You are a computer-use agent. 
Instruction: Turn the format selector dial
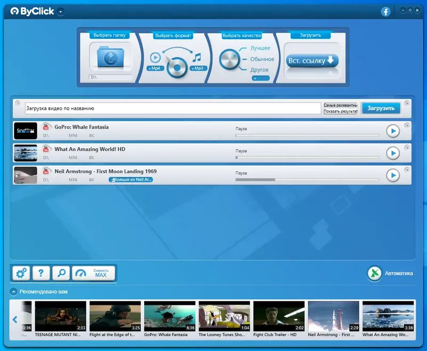click(x=177, y=67)
